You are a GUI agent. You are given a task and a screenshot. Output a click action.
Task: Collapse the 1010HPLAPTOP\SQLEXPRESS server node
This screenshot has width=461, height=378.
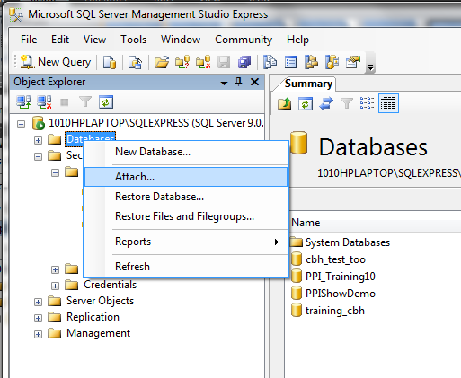click(x=21, y=124)
